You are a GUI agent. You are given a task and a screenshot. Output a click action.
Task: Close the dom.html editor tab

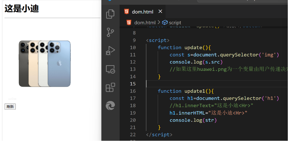point(160,12)
